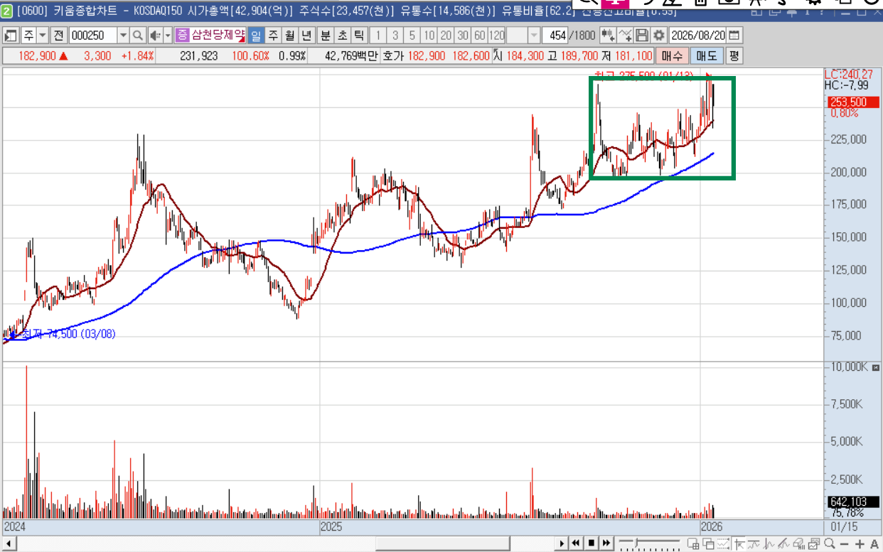Image resolution: width=883 pixels, height=552 pixels.
Task: Expand the 주 market type dropdown arrow
Action: tap(43, 36)
